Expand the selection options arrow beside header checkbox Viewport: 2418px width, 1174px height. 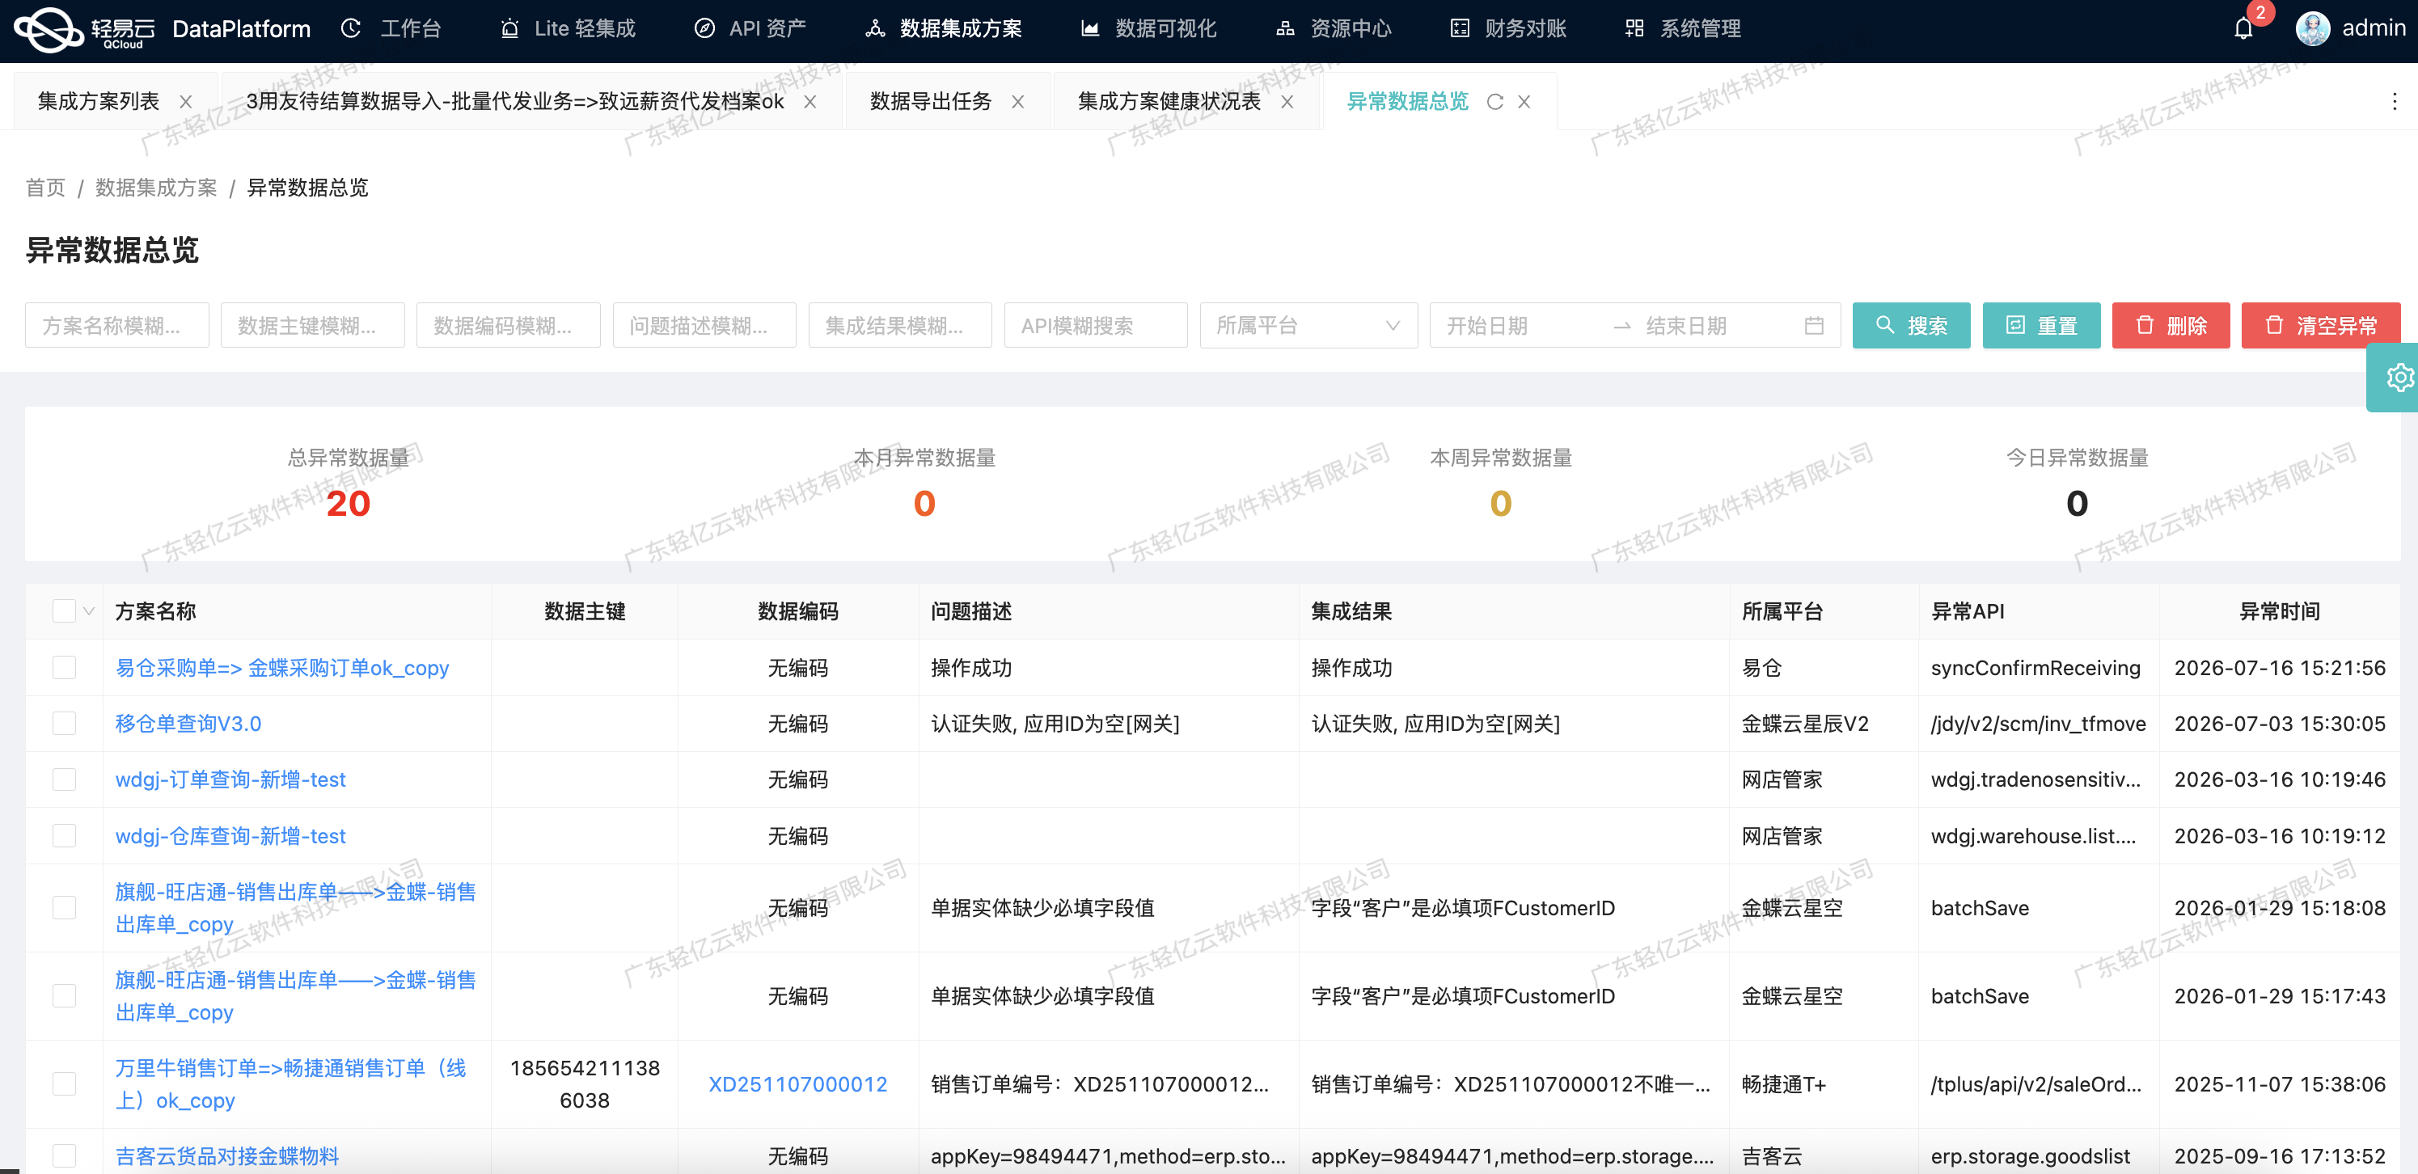(x=89, y=611)
